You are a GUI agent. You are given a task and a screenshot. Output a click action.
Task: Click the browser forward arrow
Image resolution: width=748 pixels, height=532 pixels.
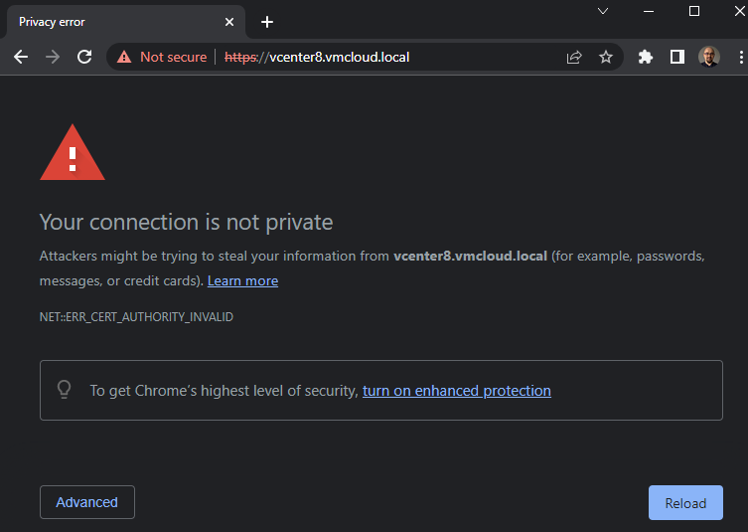(53, 57)
